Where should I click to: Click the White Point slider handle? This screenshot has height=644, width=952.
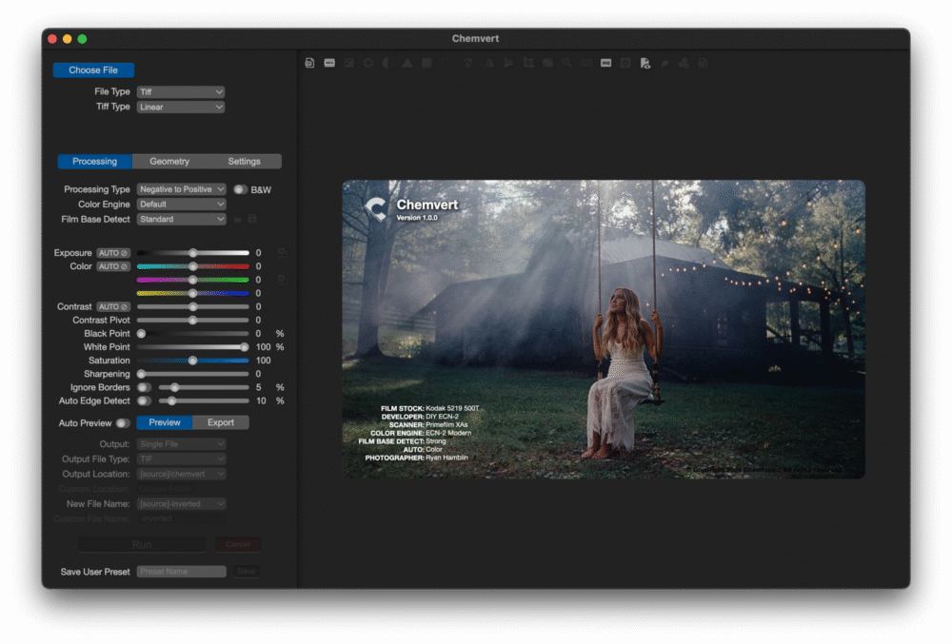point(244,347)
